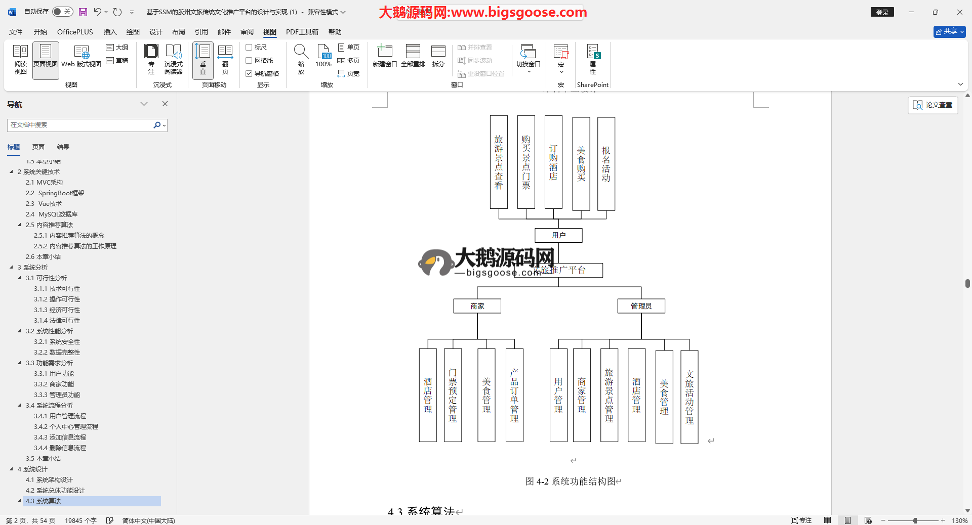This screenshot has height=525, width=972.
Task: Open the 插入 ribbon tab
Action: coord(110,32)
